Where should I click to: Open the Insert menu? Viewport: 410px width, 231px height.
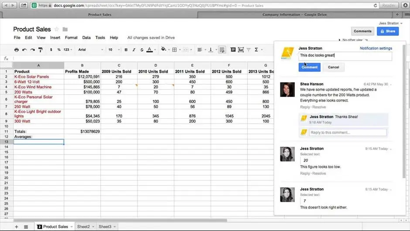coord(55,38)
